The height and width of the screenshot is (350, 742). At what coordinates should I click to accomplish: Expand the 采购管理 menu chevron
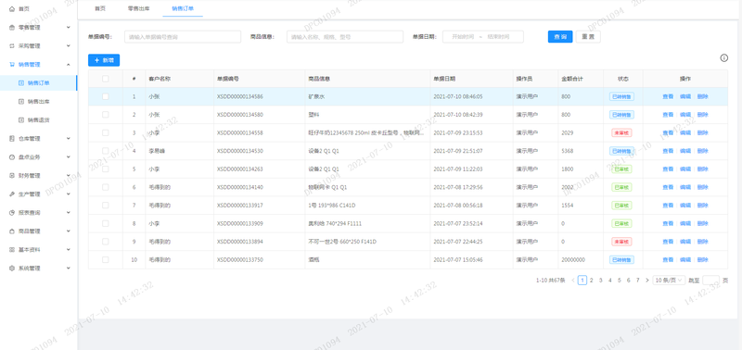point(68,46)
